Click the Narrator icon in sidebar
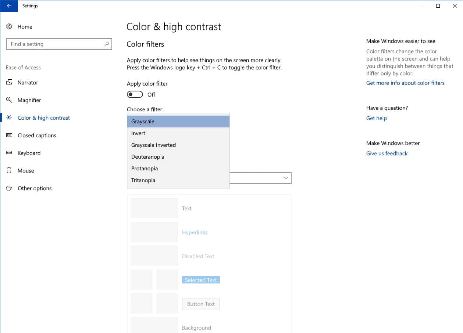 (x=10, y=83)
